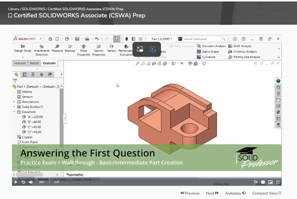Open the Markup tool
Image resolution: width=297 pixels, height=199 pixels.
click(70, 48)
